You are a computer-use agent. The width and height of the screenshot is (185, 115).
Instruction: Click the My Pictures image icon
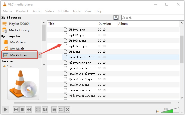(6, 55)
